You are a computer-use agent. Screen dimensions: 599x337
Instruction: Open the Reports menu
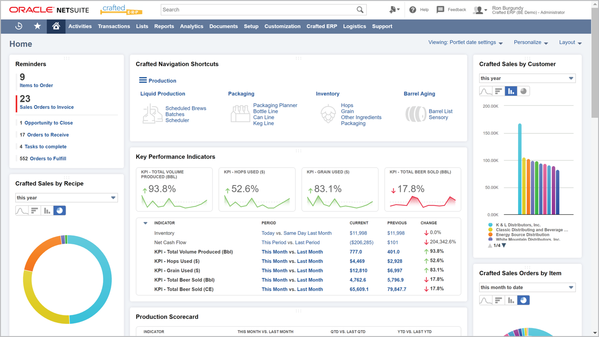pyautogui.click(x=164, y=26)
